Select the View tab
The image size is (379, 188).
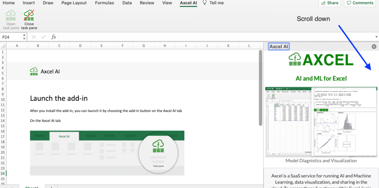pyautogui.click(x=167, y=3)
